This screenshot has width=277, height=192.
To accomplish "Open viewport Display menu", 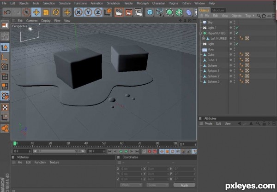I will (x=46, y=21).
